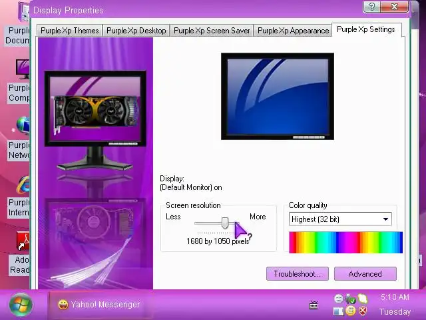
Task: Click the Less label of resolution slider
Action: tap(173, 217)
